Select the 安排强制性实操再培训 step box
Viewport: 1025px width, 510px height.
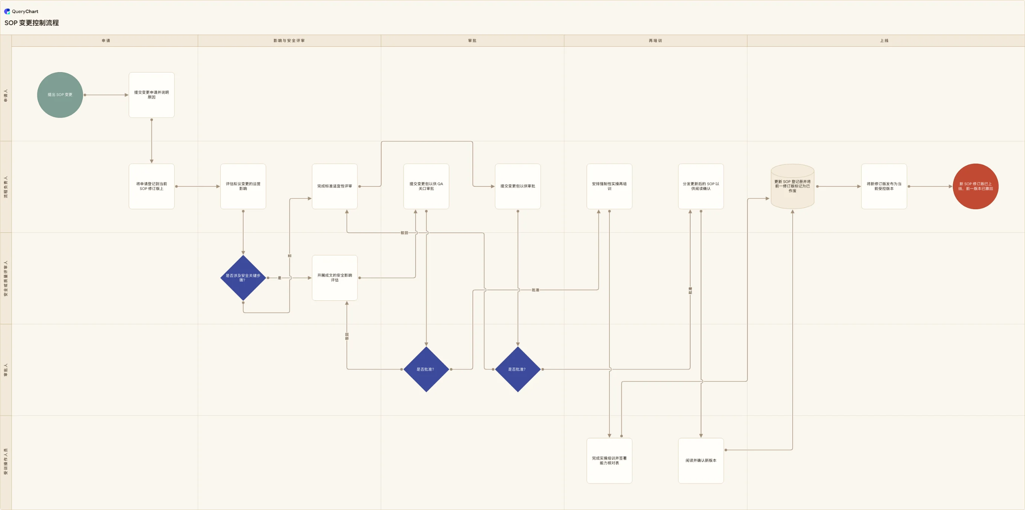[x=609, y=186]
